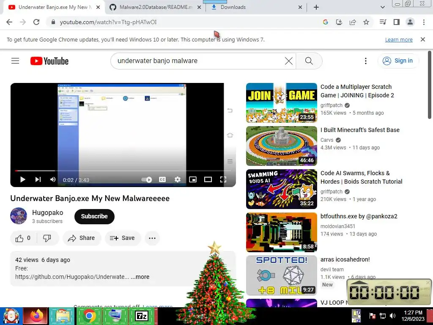This screenshot has width=433, height=325.
Task: Go back with the browser back arrow
Action: click(9, 22)
